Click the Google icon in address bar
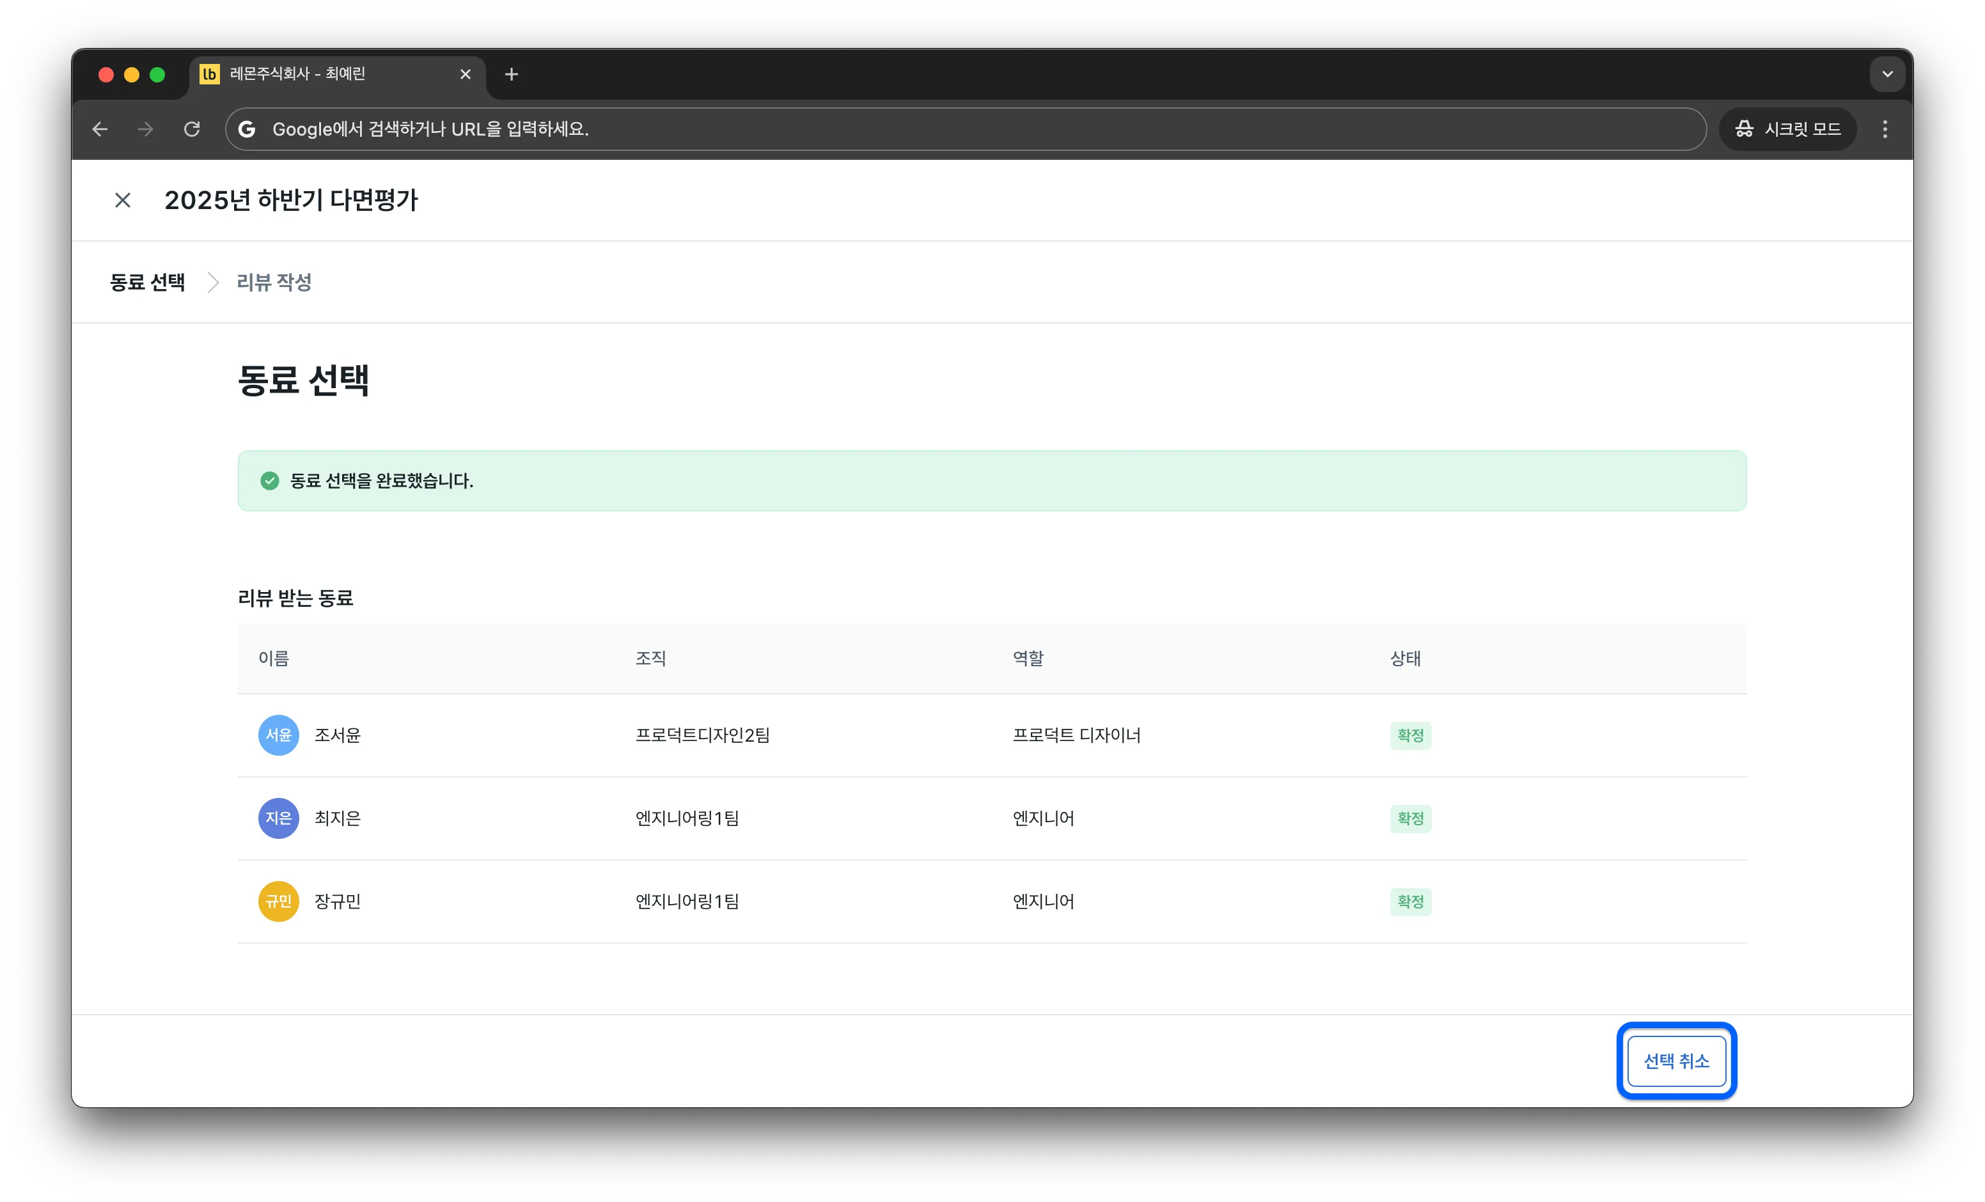The image size is (1985, 1202). (x=247, y=129)
